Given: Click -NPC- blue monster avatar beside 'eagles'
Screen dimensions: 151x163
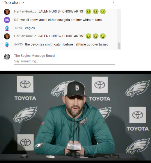Looking at the screenshot, I should (x=7, y=28).
